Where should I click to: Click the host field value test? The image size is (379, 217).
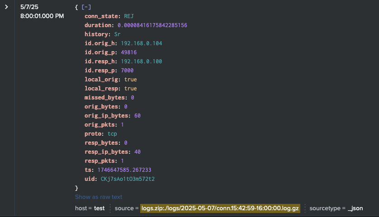click(99, 208)
